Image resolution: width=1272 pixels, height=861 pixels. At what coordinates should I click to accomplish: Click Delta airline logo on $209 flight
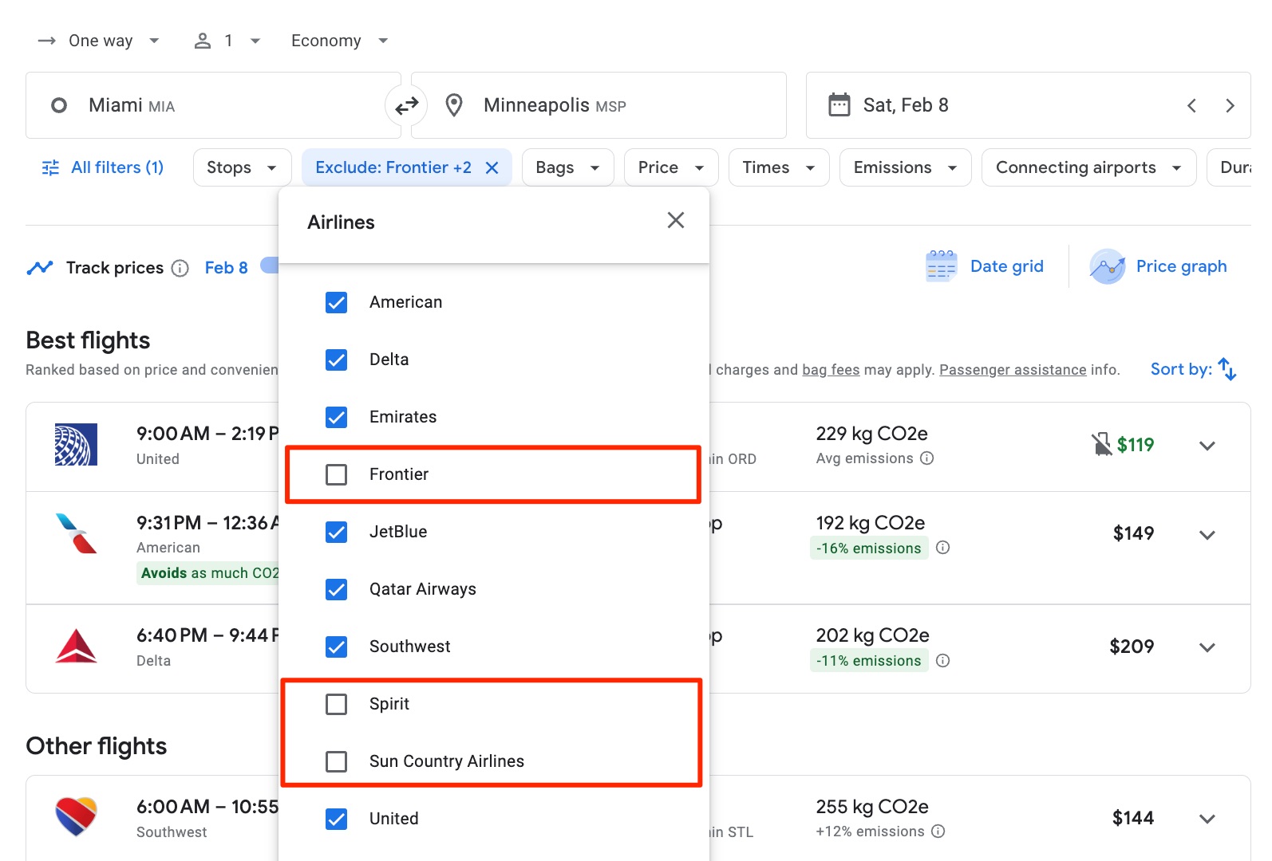pos(76,647)
